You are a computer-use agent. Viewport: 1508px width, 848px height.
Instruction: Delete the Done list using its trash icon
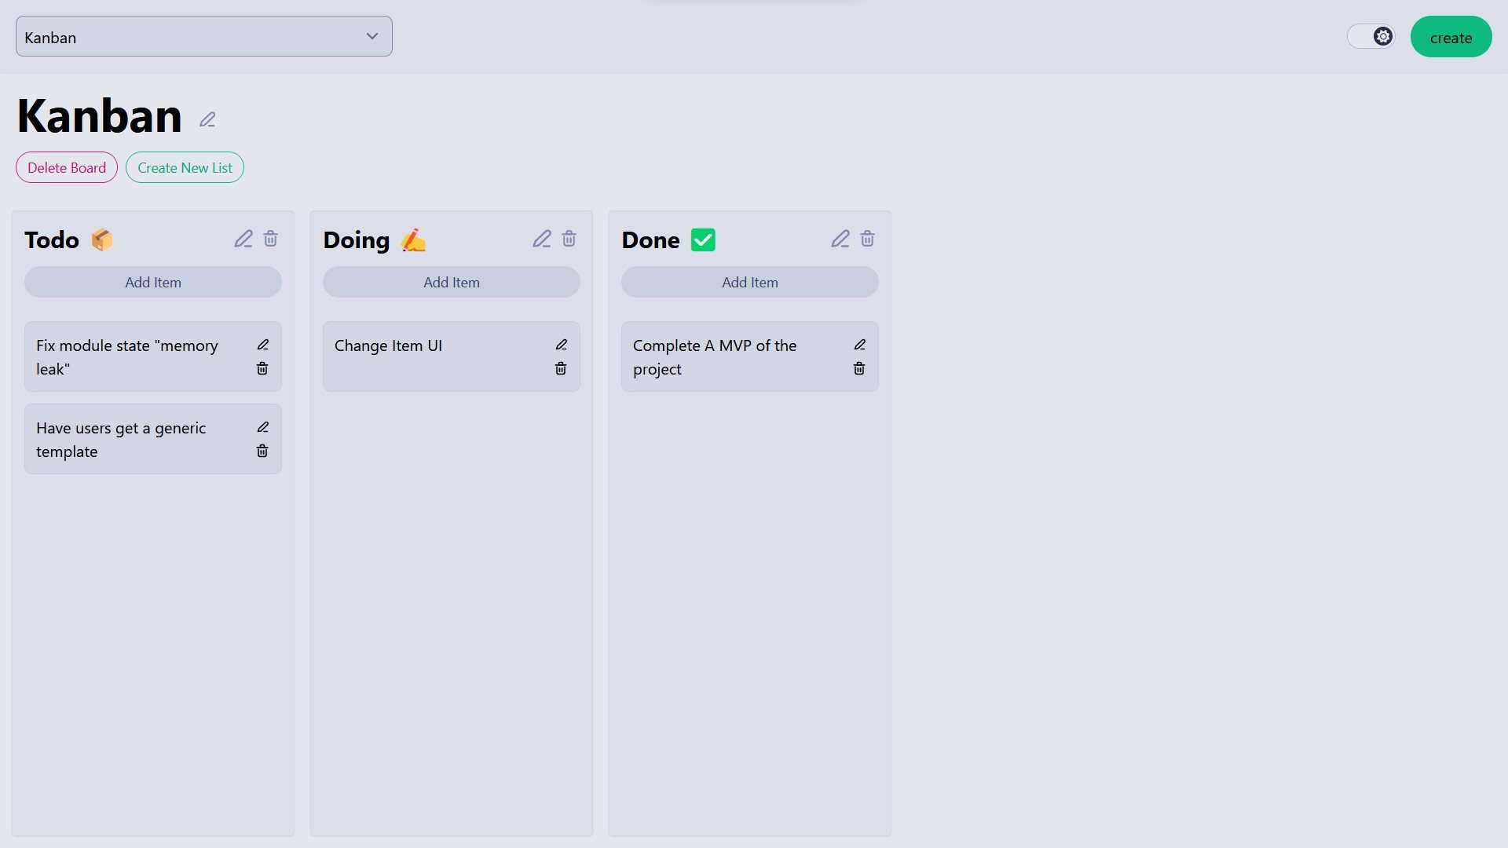[867, 239]
